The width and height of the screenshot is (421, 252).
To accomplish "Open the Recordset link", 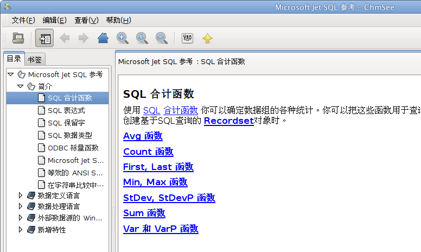I will [229, 121].
